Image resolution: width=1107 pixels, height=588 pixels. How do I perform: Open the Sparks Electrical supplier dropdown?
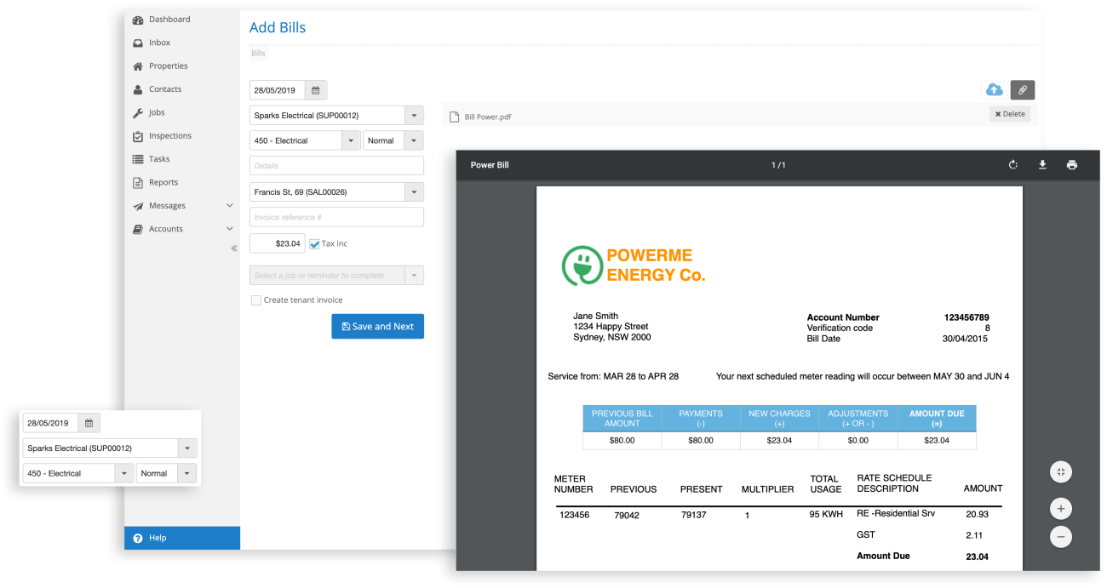coord(413,116)
